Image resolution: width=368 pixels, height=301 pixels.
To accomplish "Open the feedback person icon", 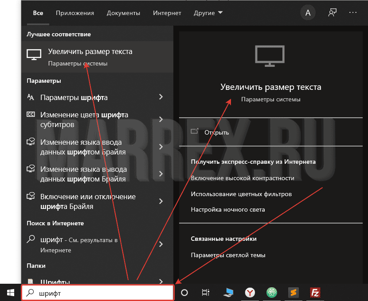I will coord(333,13).
